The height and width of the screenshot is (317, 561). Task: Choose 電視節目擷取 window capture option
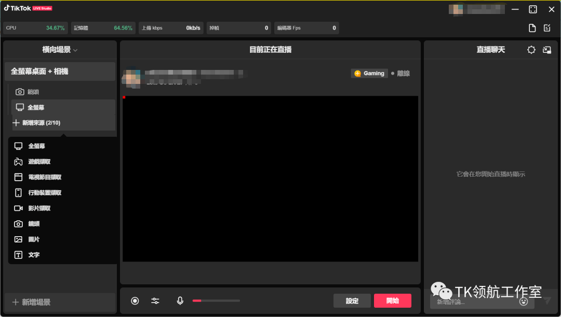point(45,177)
